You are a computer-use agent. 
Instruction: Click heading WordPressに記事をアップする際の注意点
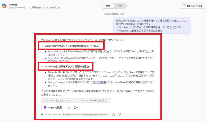(x=67, y=66)
